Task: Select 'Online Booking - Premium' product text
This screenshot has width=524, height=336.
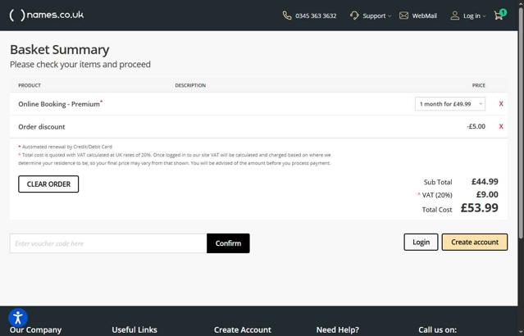Action: [59, 104]
